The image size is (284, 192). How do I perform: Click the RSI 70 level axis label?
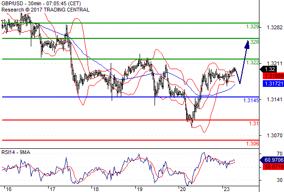280,154
